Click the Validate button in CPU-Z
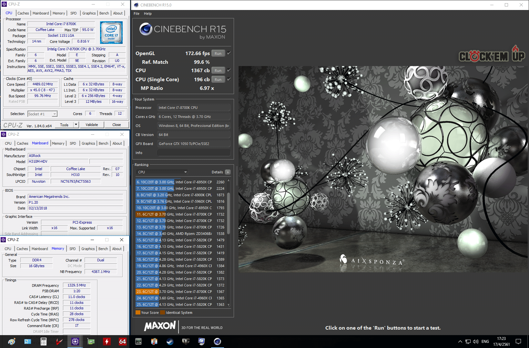 click(92, 125)
